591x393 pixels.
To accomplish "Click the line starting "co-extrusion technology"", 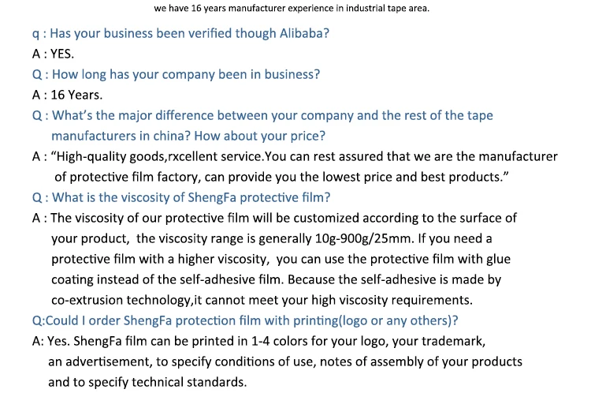I will tap(262, 300).
